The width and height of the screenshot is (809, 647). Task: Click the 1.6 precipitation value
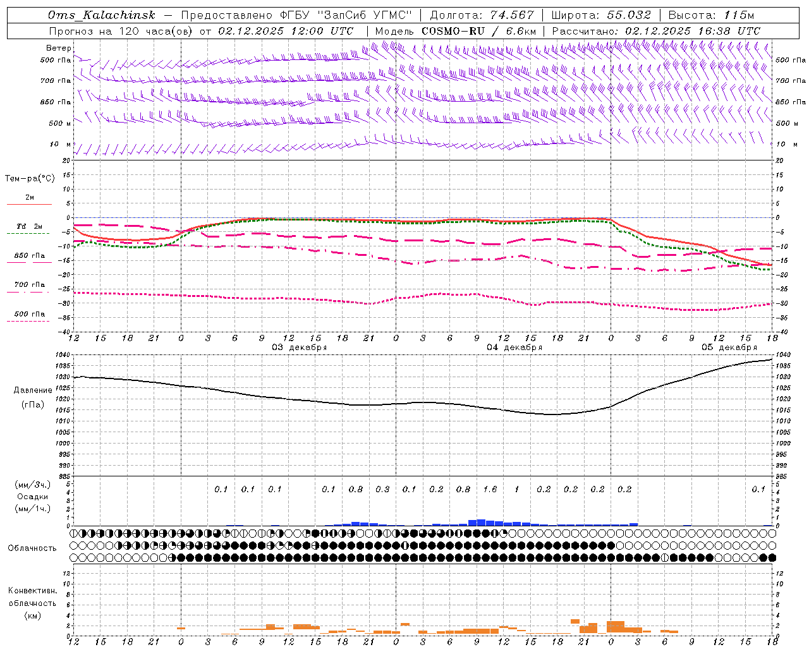click(490, 489)
